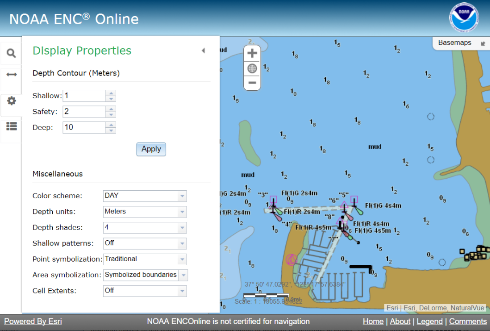Image resolution: width=490 pixels, height=331 pixels.
Task: Increase the Safety contour value
Action: click(x=111, y=109)
